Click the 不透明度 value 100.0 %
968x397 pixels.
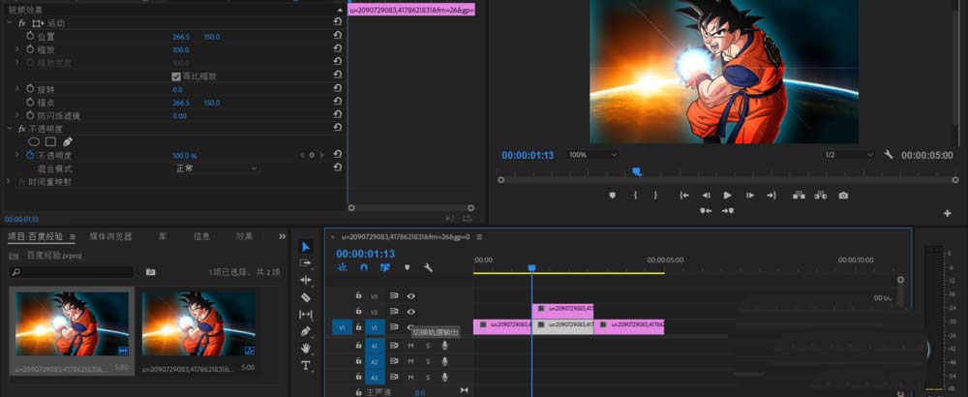pos(184,155)
